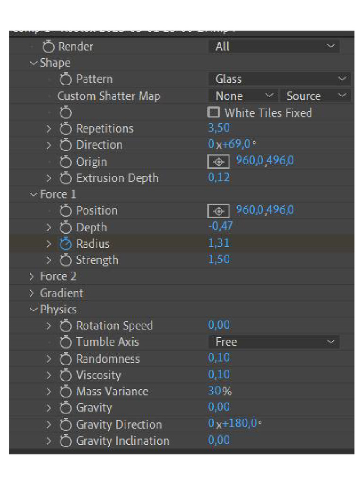Image resolution: width=363 pixels, height=485 pixels.
Task: Open the Render dropdown set to All
Action: click(274, 46)
